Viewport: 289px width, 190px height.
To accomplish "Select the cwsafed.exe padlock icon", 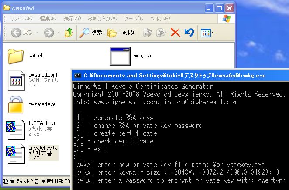I will coord(16,105).
